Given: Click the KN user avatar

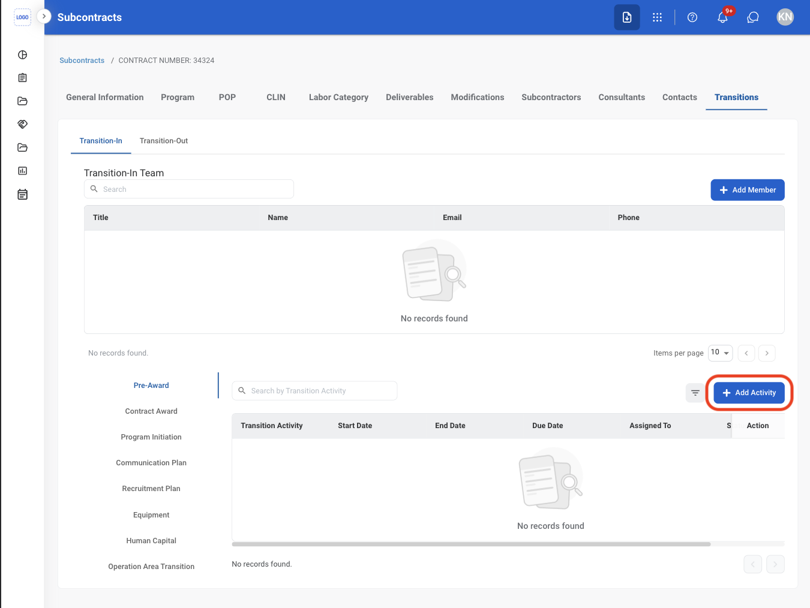Looking at the screenshot, I should pos(785,17).
